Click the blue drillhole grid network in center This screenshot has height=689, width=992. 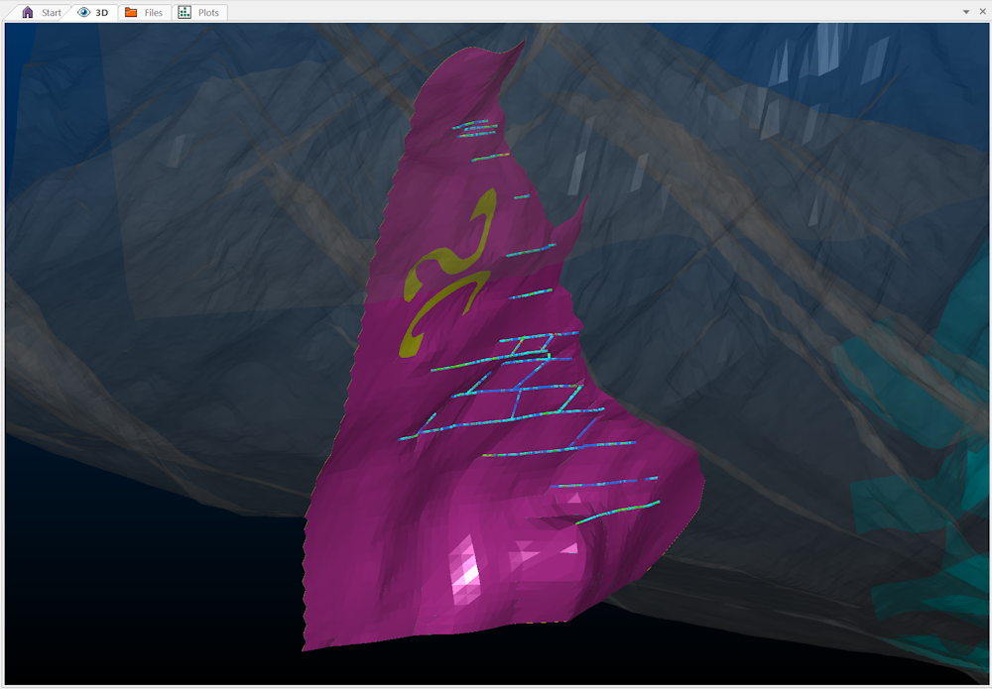pyautogui.click(x=516, y=386)
